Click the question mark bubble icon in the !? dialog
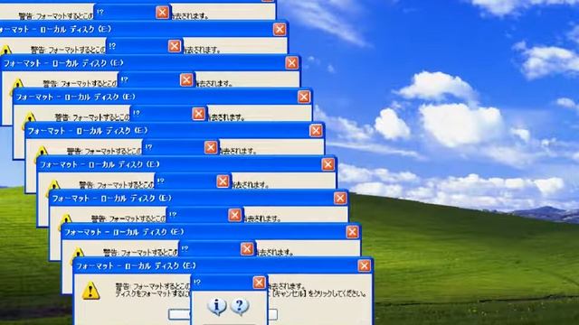This screenshot has width=579, height=325. 240,307
